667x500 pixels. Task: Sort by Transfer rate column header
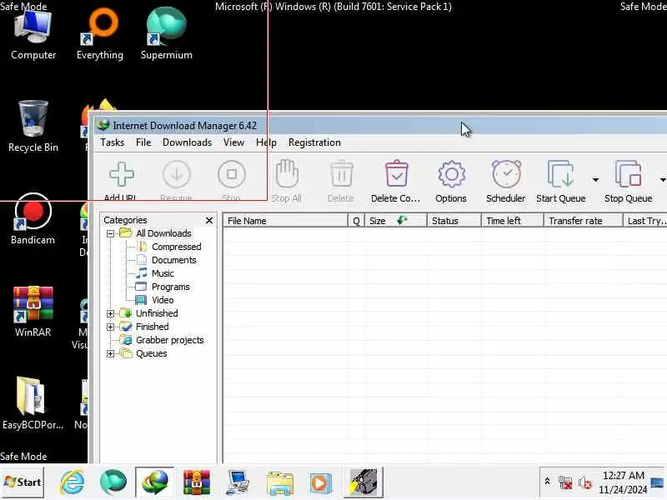tap(583, 221)
